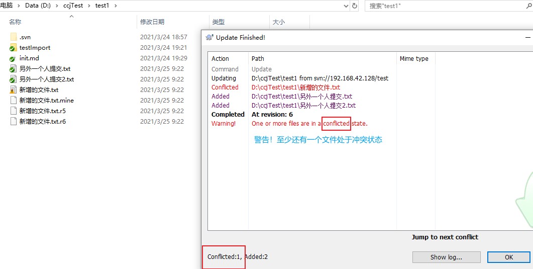Expand the address bar history dropdown

tap(346, 6)
